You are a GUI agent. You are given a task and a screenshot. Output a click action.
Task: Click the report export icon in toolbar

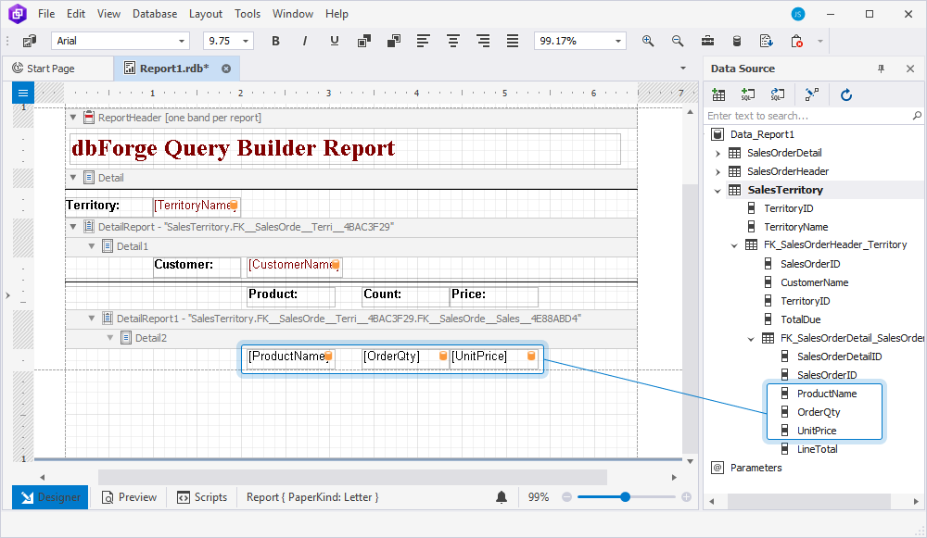click(767, 41)
